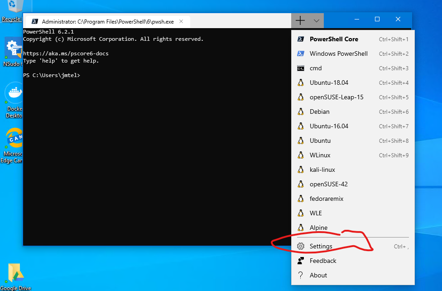Launch PowerShell Core profile
442x291 pixels.
tap(353, 39)
